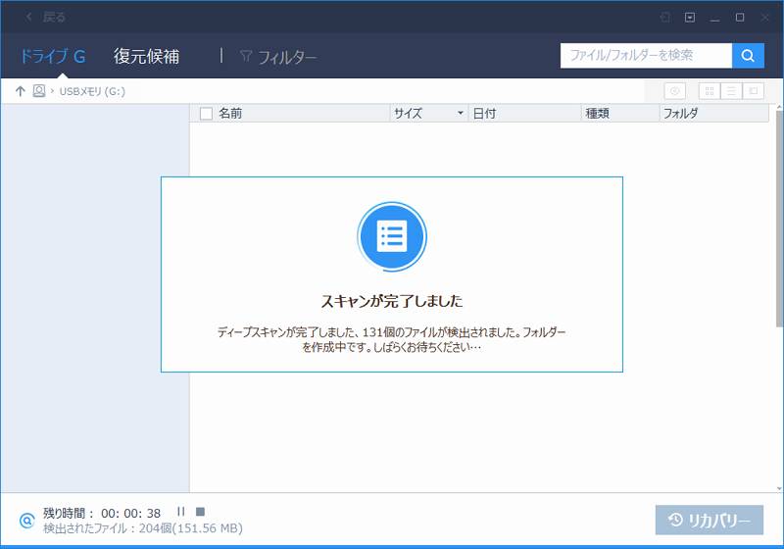The width and height of the screenshot is (784, 549).
Task: Select USBメモリ (G:) in the breadcrumb
Action: [x=92, y=91]
